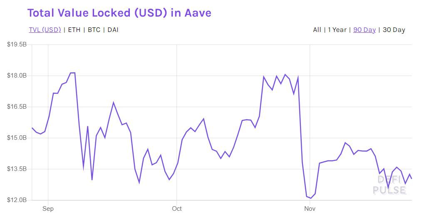Click the Sep x-axis label

tap(48, 209)
